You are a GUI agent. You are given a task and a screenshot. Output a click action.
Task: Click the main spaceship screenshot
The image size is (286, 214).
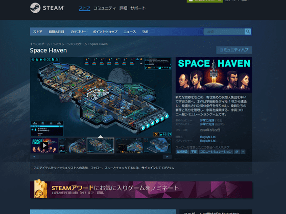pos(101,97)
